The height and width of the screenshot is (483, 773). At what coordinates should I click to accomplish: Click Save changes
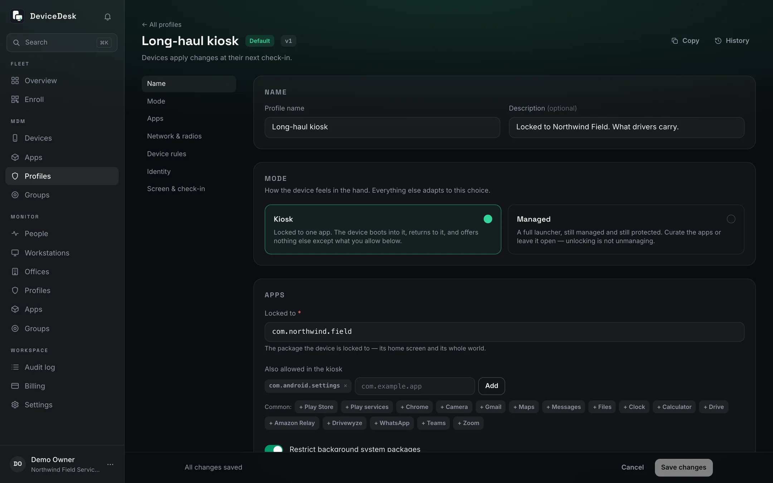coord(684,468)
